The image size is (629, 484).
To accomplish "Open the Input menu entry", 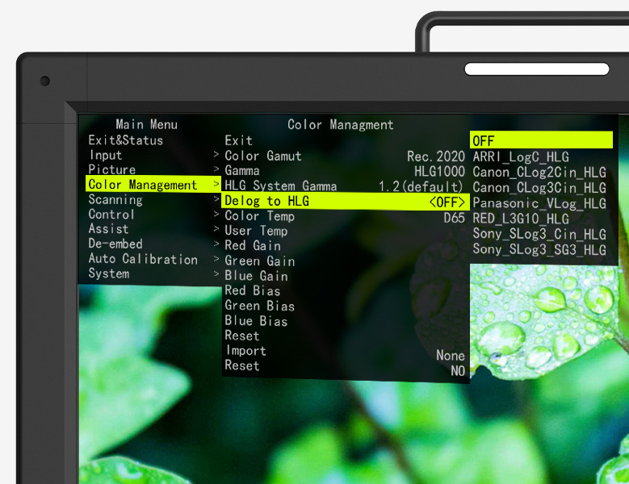I will (x=106, y=155).
